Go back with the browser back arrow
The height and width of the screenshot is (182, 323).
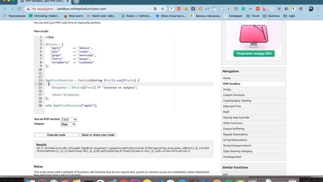tap(5, 9)
